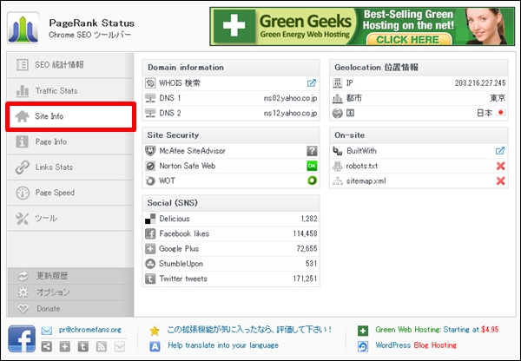Click robots.txt red X status
The image size is (521, 361).
500,166
